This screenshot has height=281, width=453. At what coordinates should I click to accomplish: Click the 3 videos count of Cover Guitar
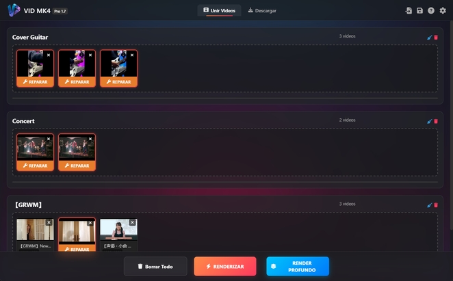point(347,36)
